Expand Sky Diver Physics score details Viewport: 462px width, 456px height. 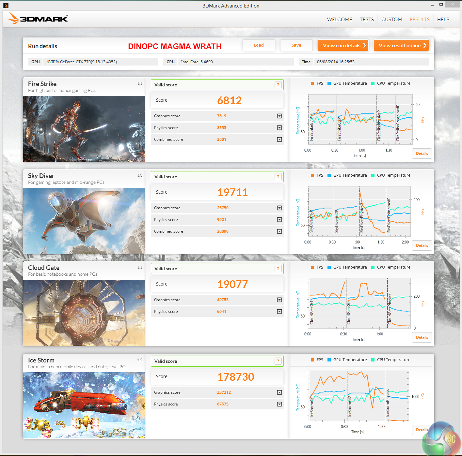[279, 220]
